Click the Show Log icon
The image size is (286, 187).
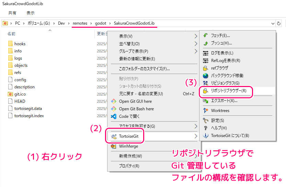[206, 53]
